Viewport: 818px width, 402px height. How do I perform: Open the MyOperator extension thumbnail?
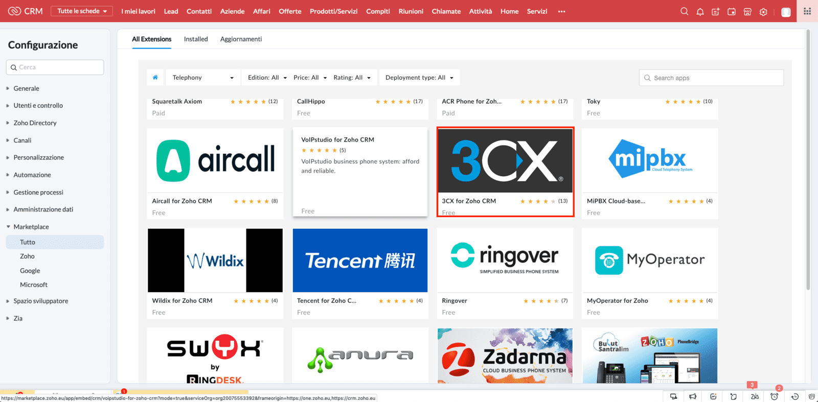tap(650, 260)
